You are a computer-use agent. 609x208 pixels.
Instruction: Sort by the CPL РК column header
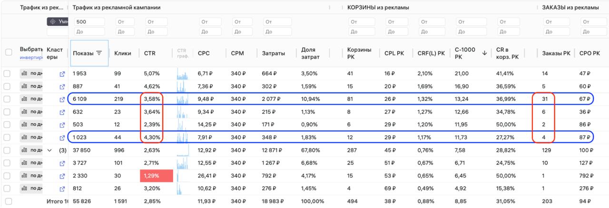[x=394, y=53]
